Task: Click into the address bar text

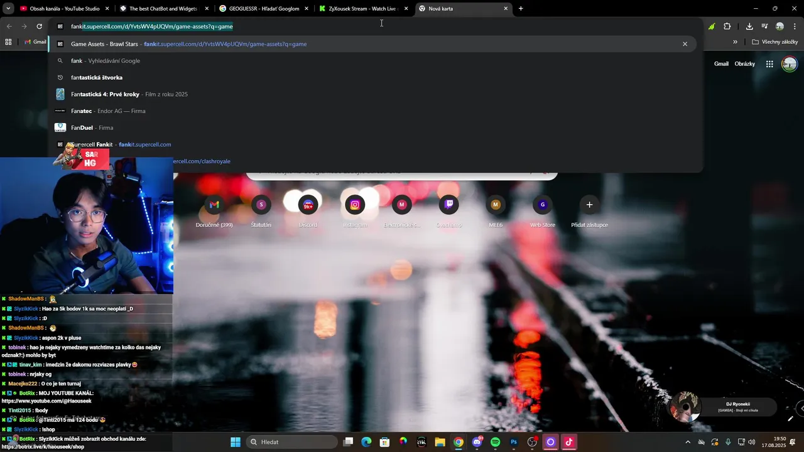Action: pyautogui.click(x=152, y=26)
